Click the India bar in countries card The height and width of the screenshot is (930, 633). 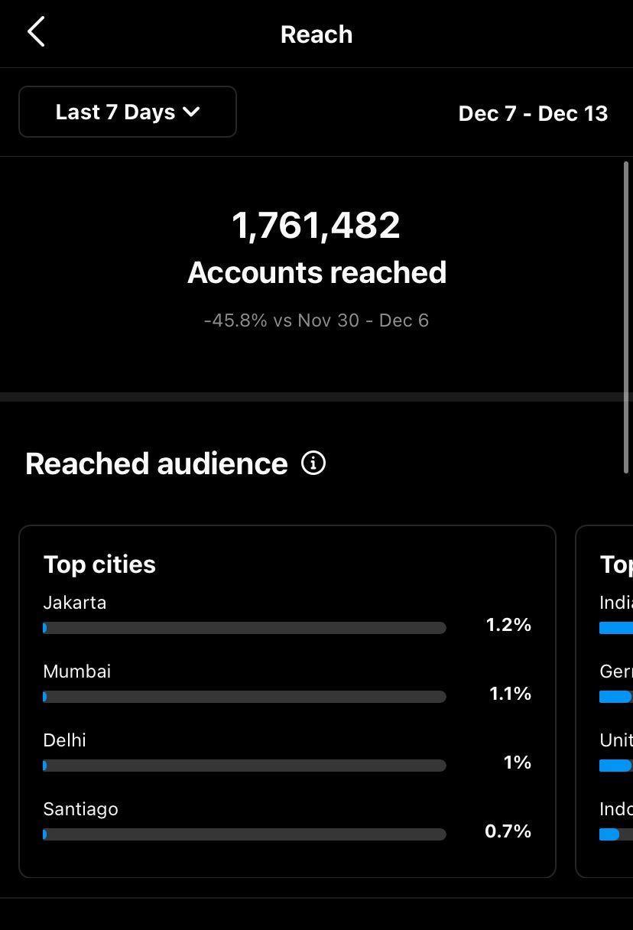point(616,628)
